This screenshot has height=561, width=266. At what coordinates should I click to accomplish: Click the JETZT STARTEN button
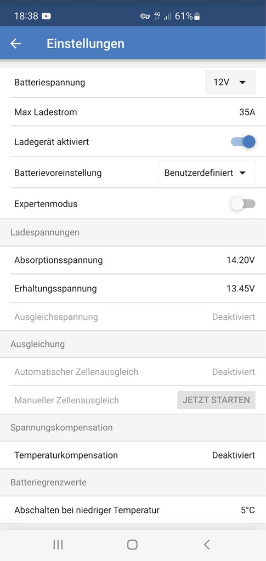click(216, 400)
